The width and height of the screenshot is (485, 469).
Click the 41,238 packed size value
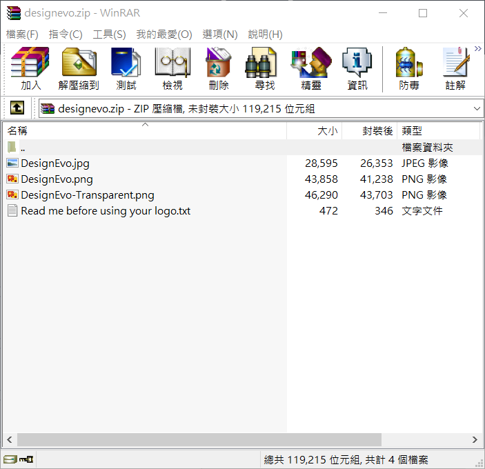pyautogui.click(x=377, y=179)
